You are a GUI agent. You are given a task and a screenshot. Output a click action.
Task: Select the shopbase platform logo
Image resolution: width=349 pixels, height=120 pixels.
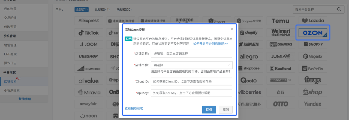click(249, 69)
